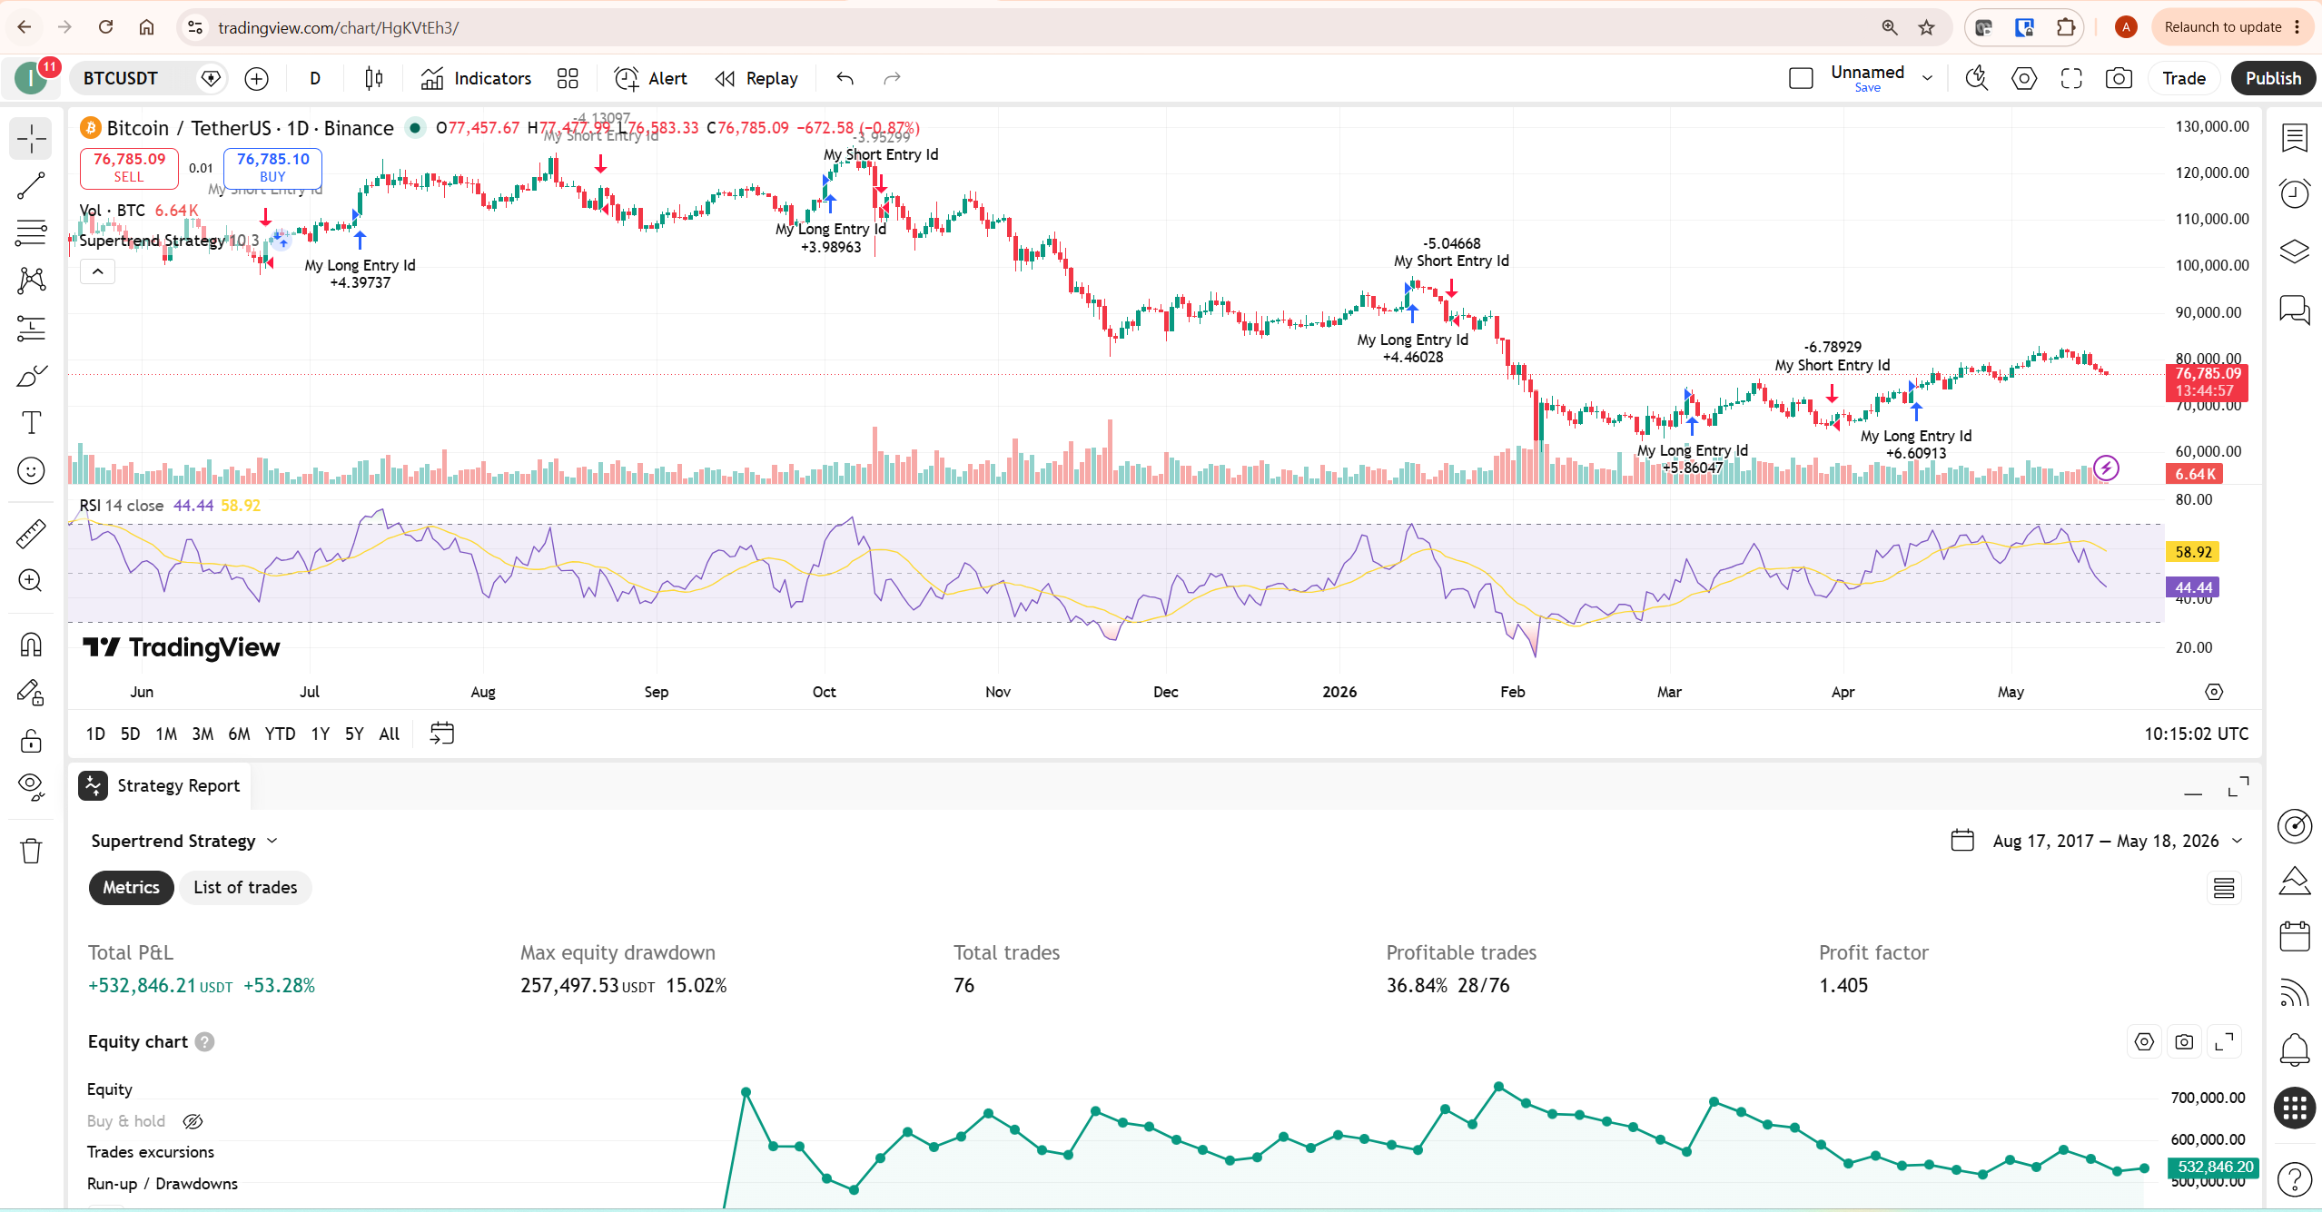Select the brush drawing tool
The width and height of the screenshot is (2322, 1212).
pyautogui.click(x=31, y=375)
